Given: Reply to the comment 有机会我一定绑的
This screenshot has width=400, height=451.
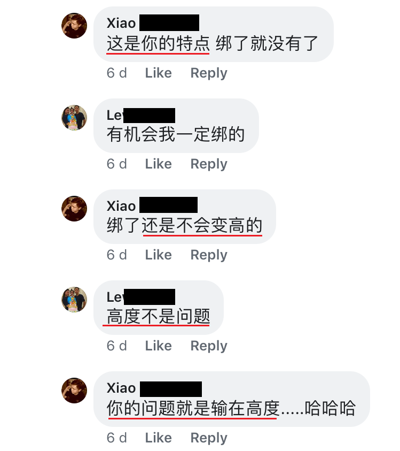Looking at the screenshot, I should [x=209, y=164].
